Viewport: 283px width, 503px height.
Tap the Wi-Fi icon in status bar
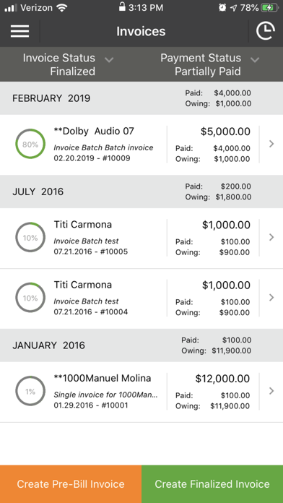tap(61, 8)
